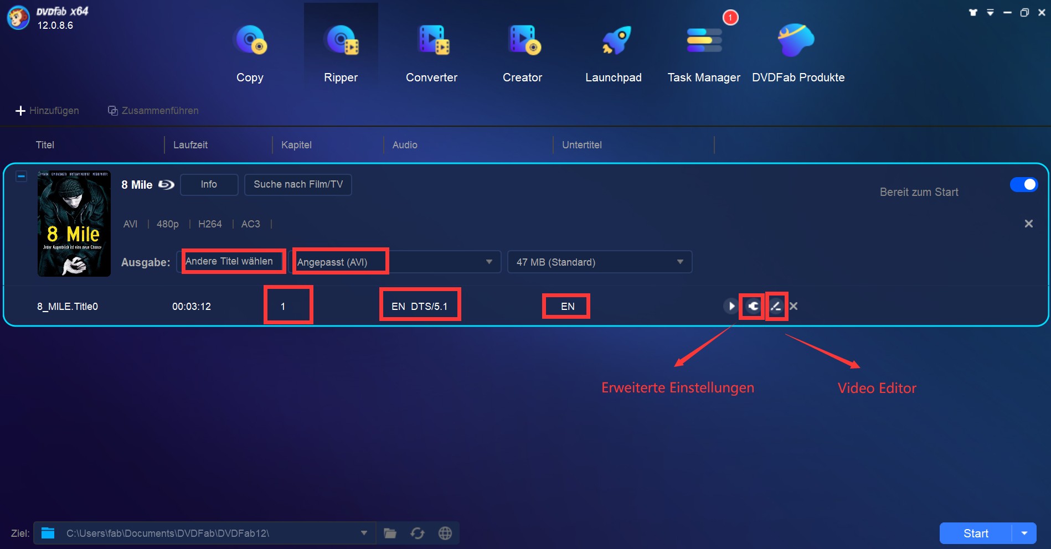Click the Bereit zum Start status text
This screenshot has height=549, width=1051.
pos(919,192)
